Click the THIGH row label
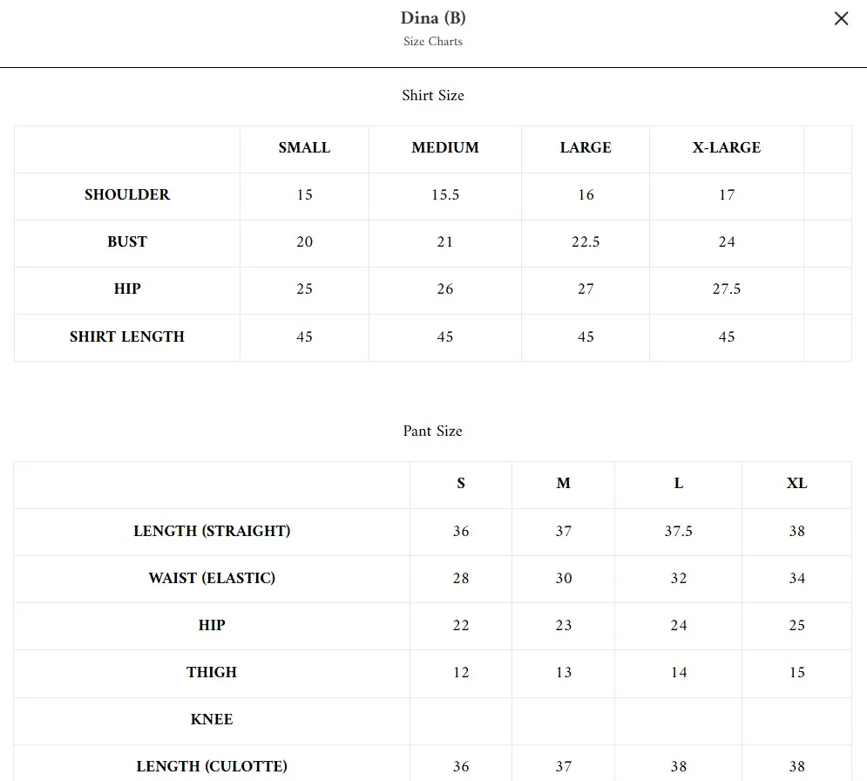Screen dimensions: 867x781 point(212,672)
